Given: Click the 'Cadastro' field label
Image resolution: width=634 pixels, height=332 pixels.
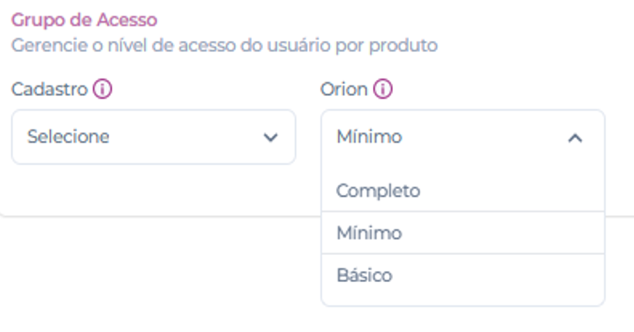Looking at the screenshot, I should [x=49, y=90].
